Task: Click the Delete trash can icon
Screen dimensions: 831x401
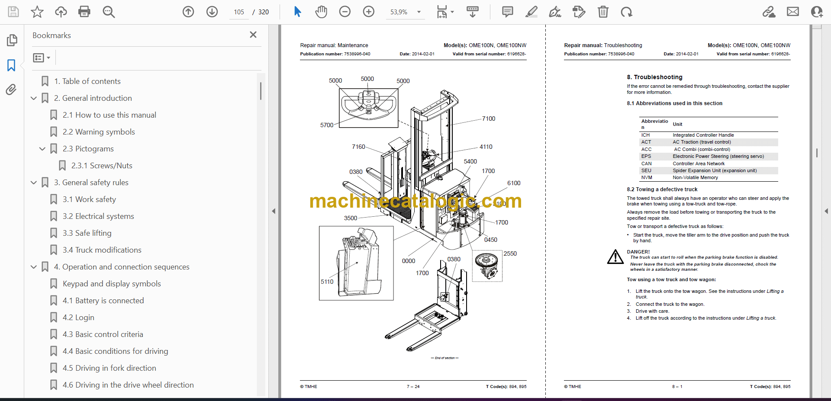Action: coord(603,12)
